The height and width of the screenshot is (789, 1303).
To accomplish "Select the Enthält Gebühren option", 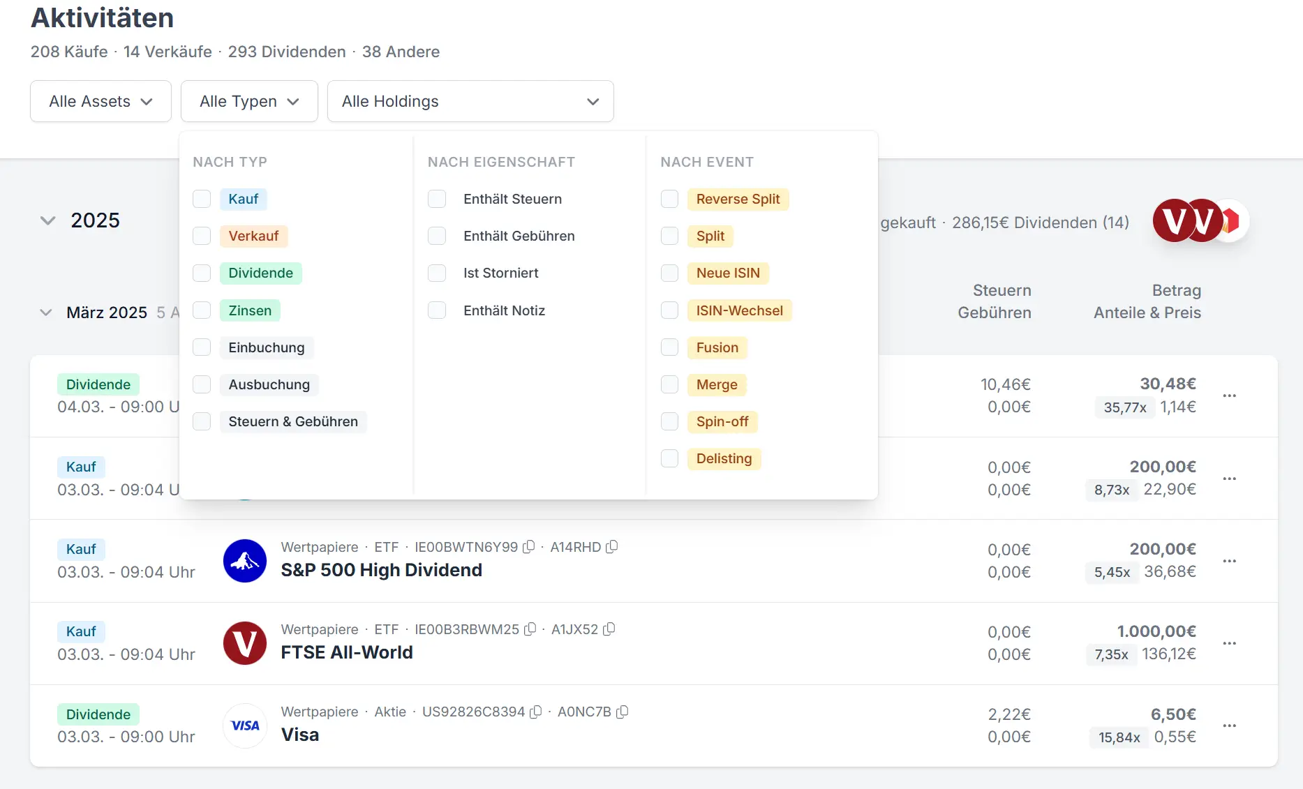I will (x=519, y=236).
